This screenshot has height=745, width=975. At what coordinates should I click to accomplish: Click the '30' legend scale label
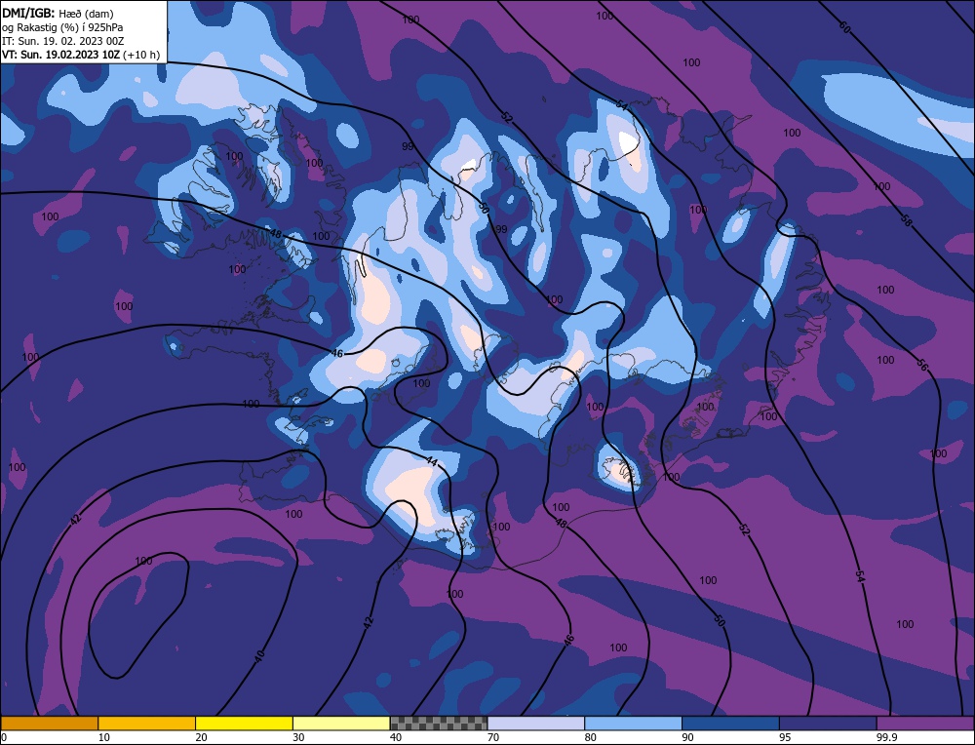(x=298, y=737)
